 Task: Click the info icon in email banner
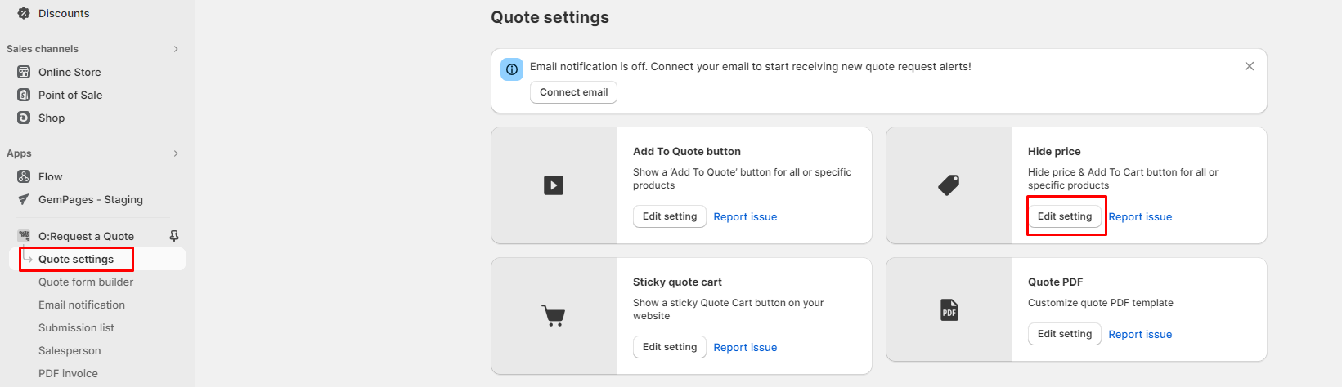click(512, 69)
